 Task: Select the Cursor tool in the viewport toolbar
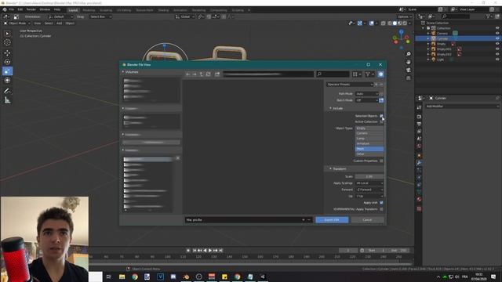click(x=7, y=42)
